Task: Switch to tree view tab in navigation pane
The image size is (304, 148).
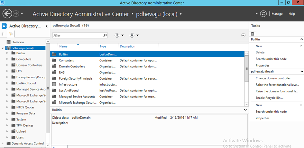Action: [x=11, y=34]
